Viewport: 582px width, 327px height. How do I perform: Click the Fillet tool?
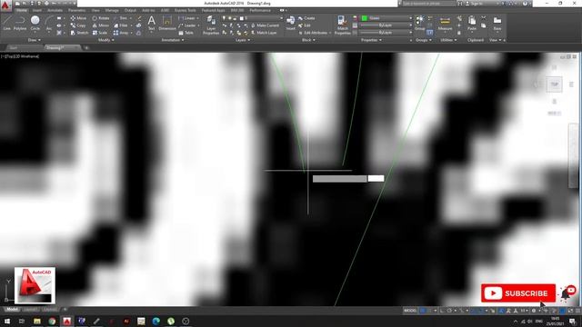(121, 25)
